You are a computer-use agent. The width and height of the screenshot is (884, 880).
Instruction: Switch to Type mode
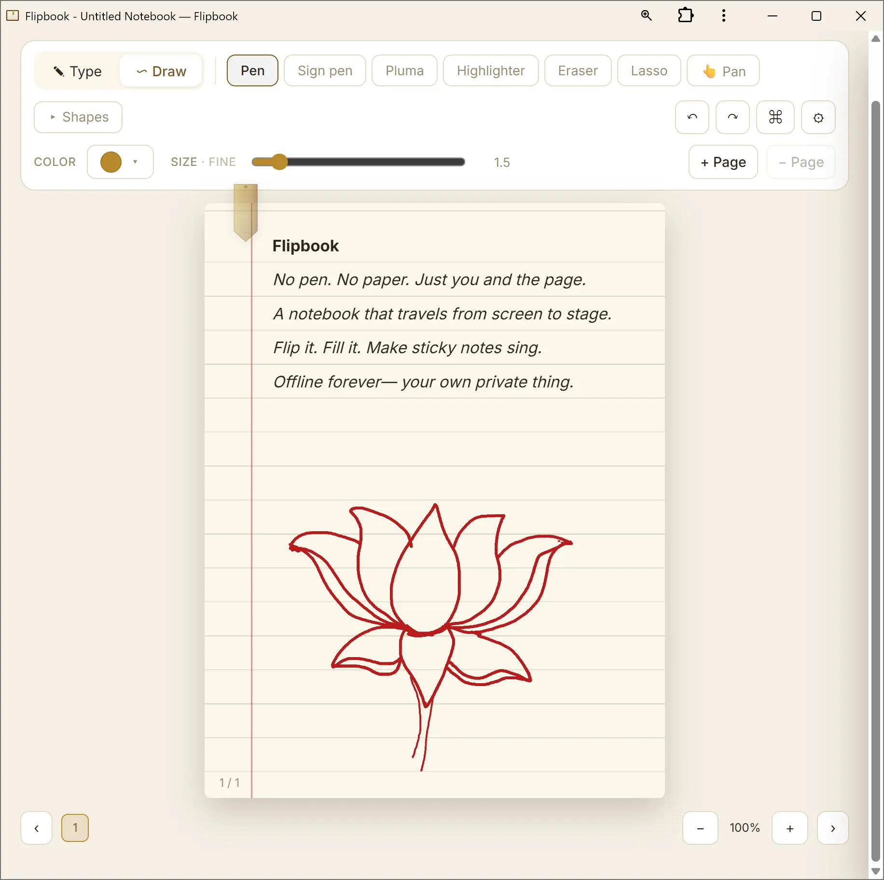pos(77,71)
